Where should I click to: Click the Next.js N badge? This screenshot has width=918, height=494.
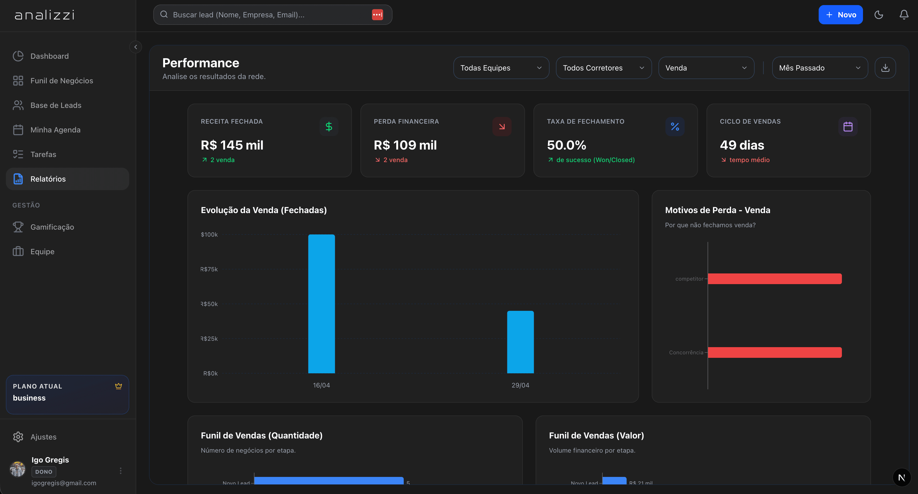click(902, 478)
